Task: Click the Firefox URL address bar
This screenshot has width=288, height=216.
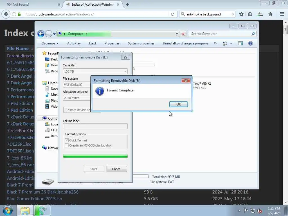Action: 96,14
